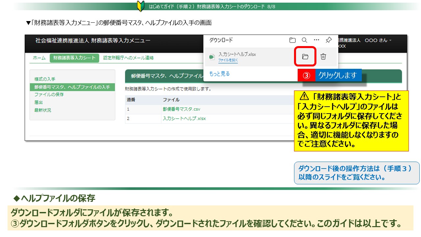
Task: Click the green beginner mark icon in the header
Action: (x=140, y=6)
